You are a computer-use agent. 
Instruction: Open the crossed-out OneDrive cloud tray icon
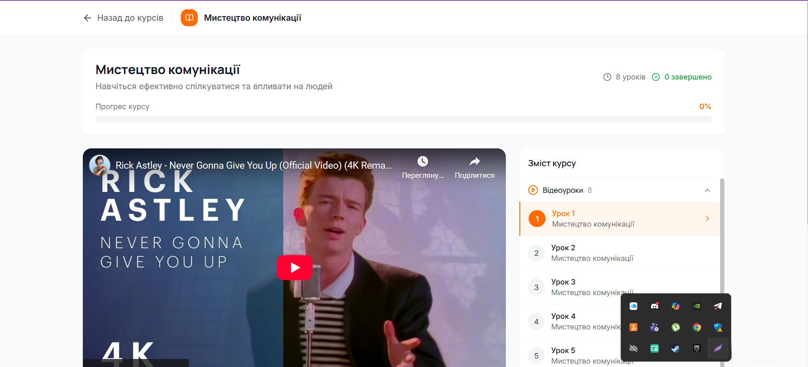tap(633, 348)
